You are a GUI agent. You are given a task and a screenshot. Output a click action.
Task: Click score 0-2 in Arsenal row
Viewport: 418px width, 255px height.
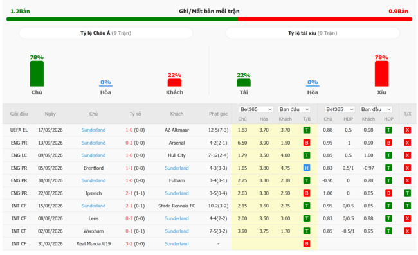click(129, 143)
